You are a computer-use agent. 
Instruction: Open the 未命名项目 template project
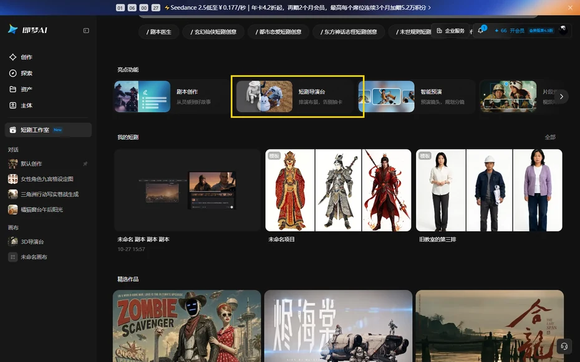pyautogui.click(x=338, y=190)
